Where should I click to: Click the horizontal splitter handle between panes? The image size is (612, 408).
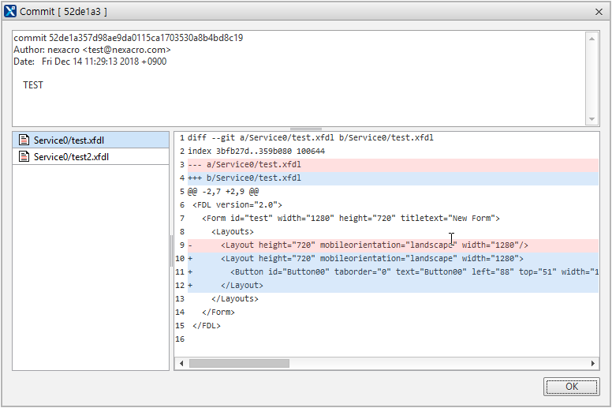coord(306,129)
